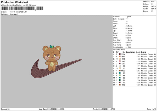The image size is (157, 111).
Task: Click the Total Bobbin value "51.89ft"
Action: point(128,47)
